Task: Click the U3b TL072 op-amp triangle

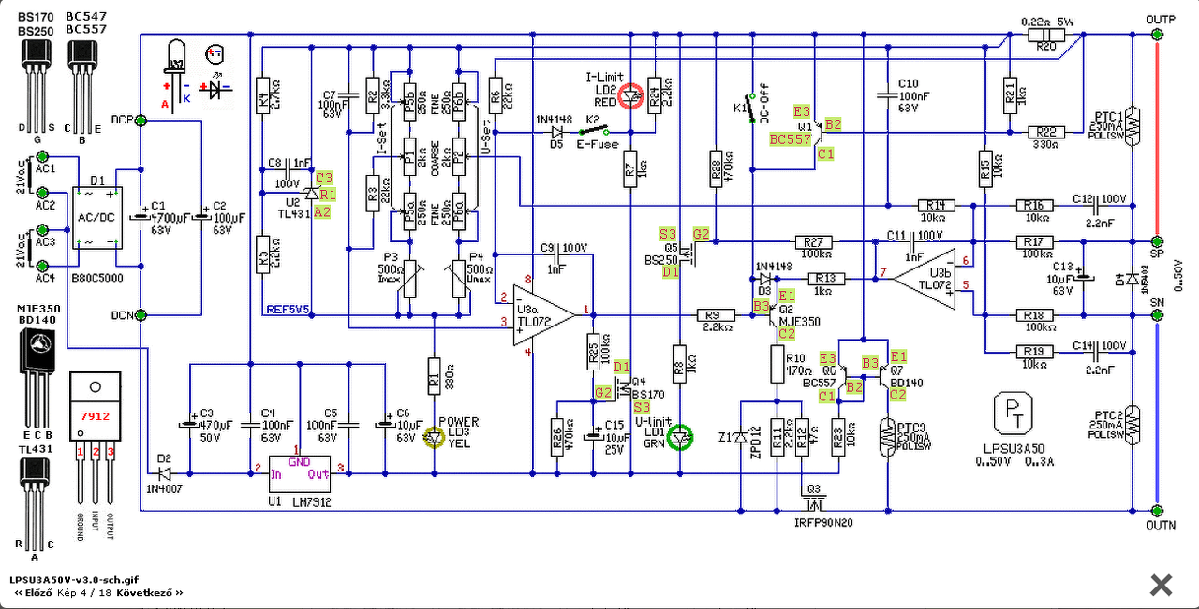Action: pyautogui.click(x=924, y=278)
